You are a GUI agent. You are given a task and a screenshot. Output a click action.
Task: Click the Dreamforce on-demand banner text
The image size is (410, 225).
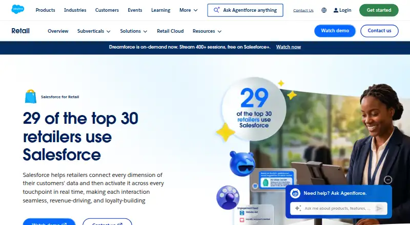click(x=190, y=47)
